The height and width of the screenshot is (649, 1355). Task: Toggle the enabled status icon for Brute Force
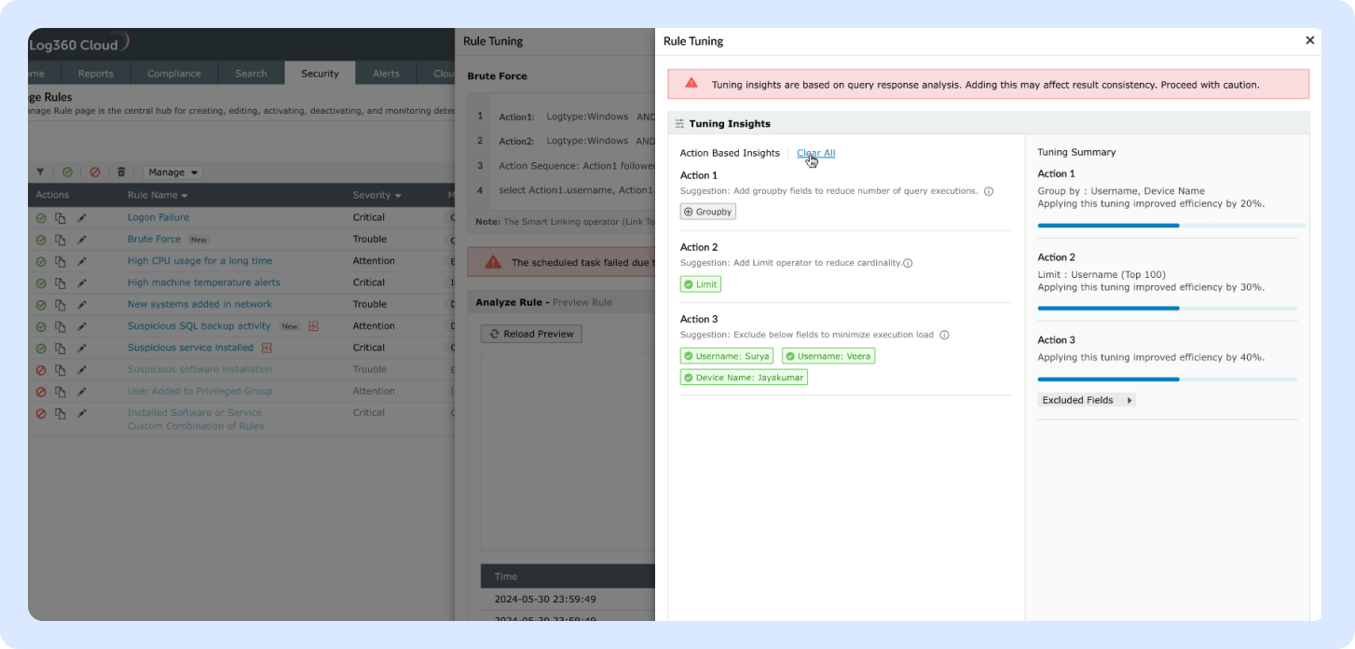coord(41,240)
